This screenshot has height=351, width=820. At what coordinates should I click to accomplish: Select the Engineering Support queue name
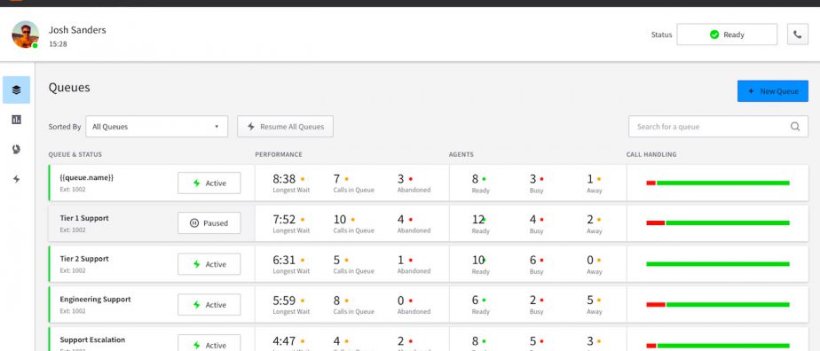click(95, 300)
